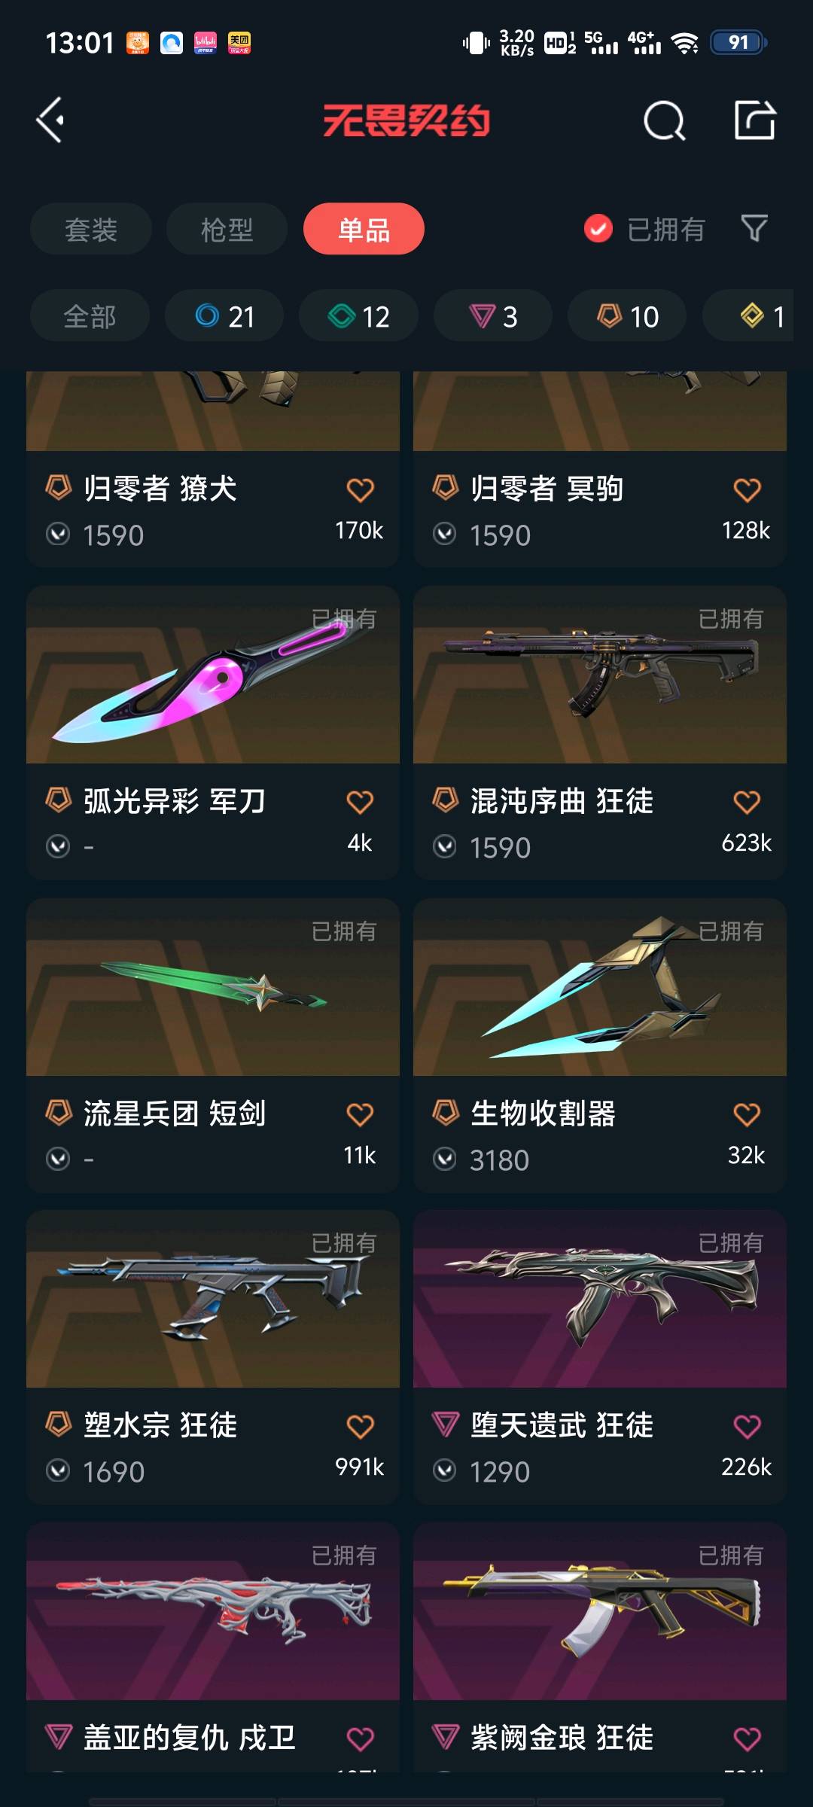Filter by blue tier chip 21
This screenshot has height=1807, width=813.
tap(224, 316)
